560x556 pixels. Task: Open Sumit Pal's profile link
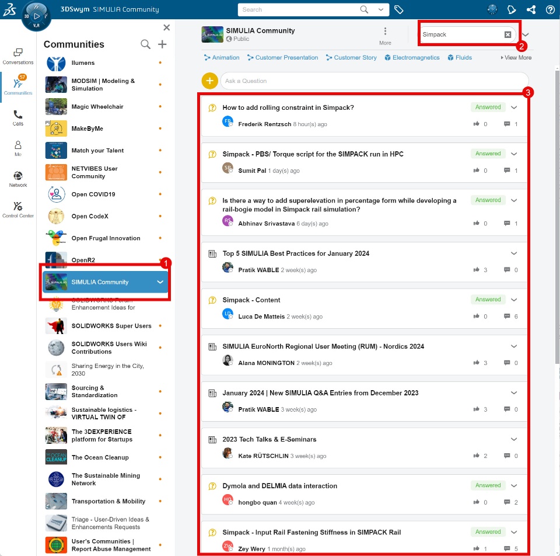252,171
